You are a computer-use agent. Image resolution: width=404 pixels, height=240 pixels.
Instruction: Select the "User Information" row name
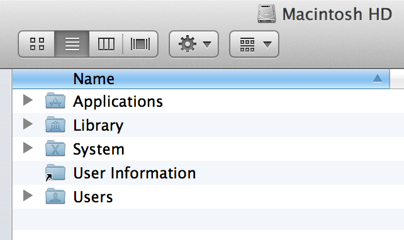[x=135, y=173]
